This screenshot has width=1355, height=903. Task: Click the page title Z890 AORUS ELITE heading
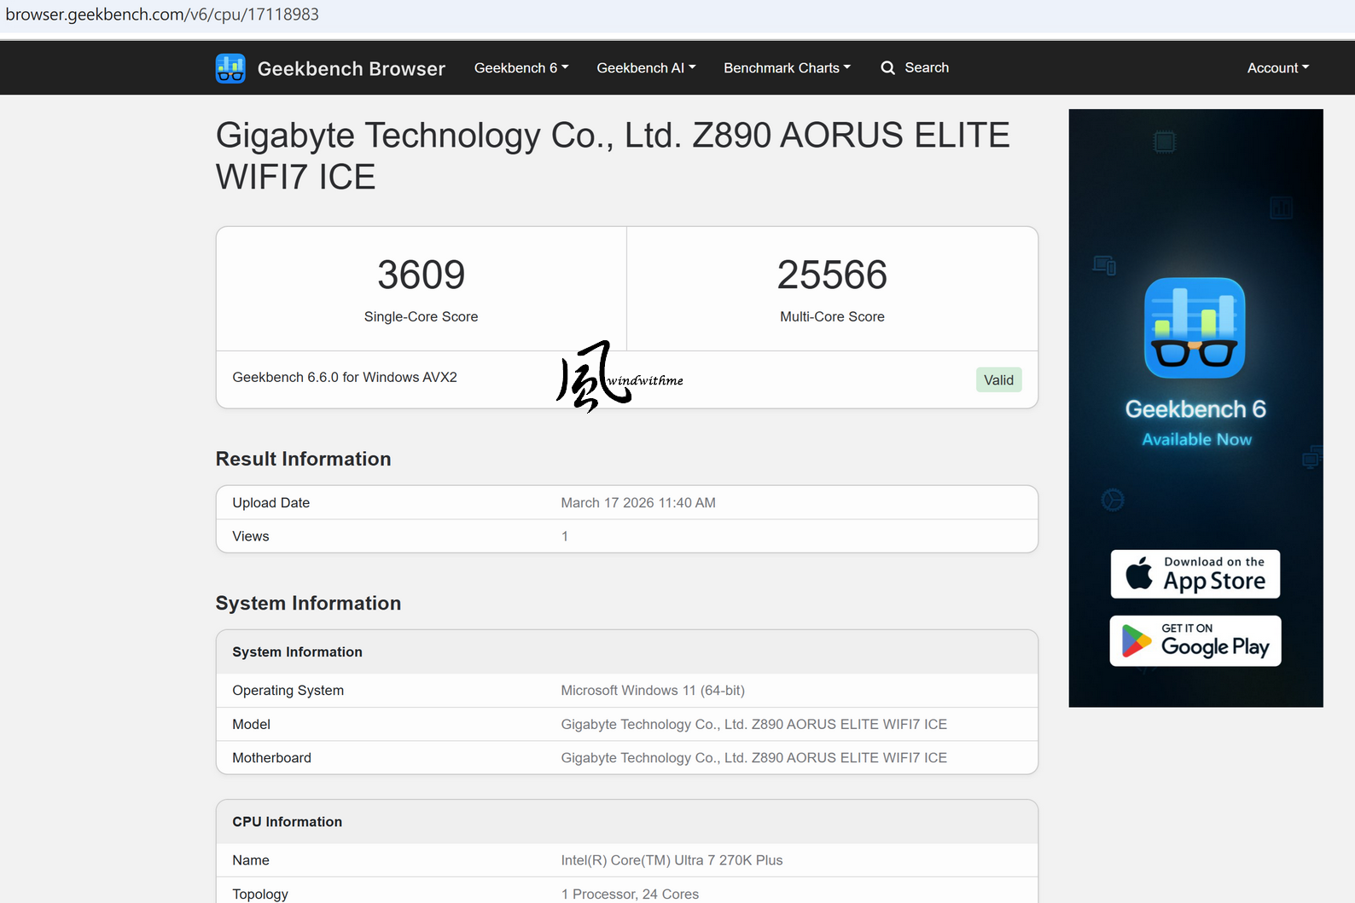pos(613,156)
